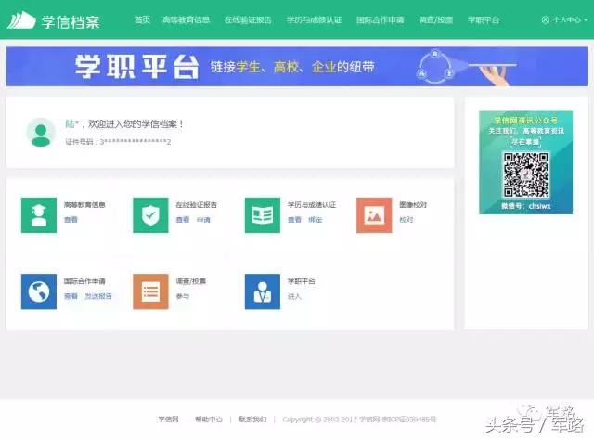Open 高等教育信息 in the top navigation

click(x=186, y=19)
